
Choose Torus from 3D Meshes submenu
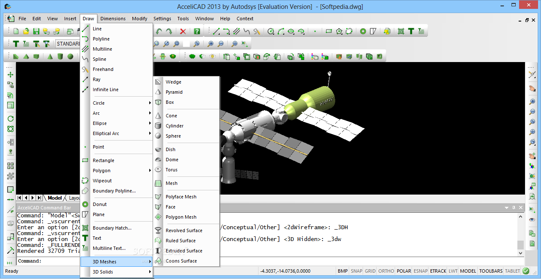186,170
